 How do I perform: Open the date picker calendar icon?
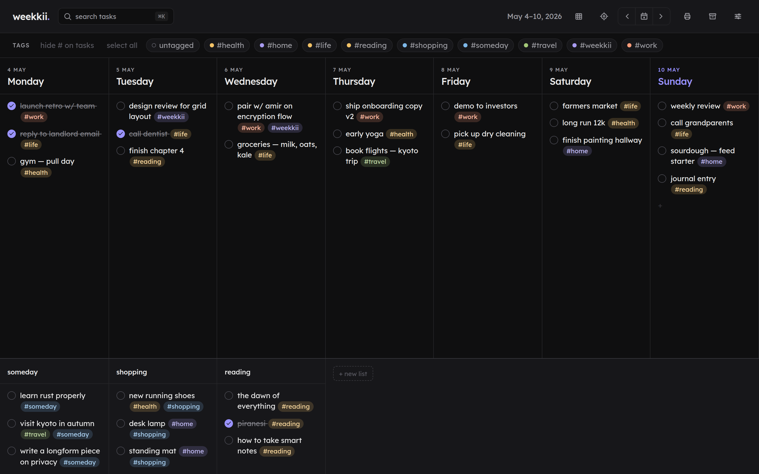pos(644,16)
